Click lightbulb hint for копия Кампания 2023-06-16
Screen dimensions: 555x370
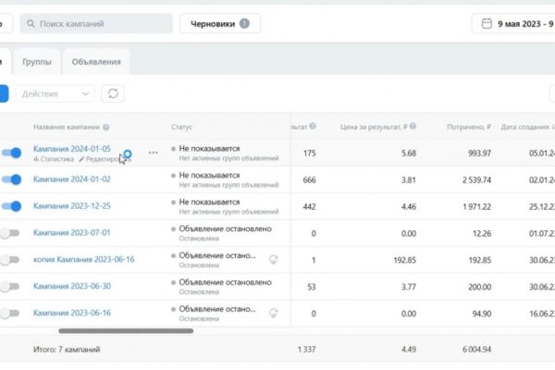273,260
